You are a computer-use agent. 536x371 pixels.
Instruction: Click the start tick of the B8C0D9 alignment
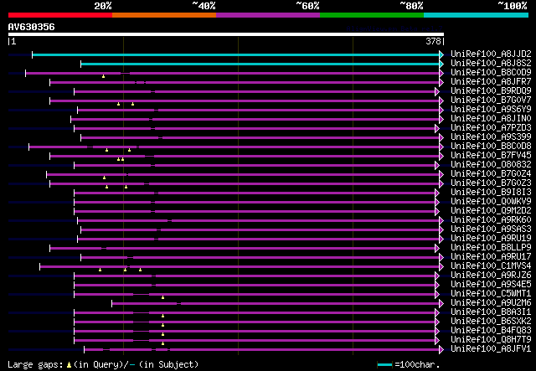click(x=26, y=73)
